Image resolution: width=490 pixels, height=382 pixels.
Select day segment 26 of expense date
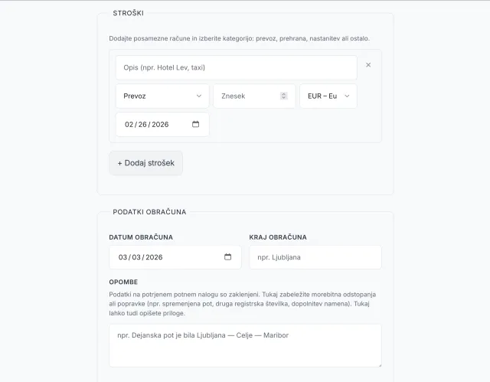[x=142, y=124]
